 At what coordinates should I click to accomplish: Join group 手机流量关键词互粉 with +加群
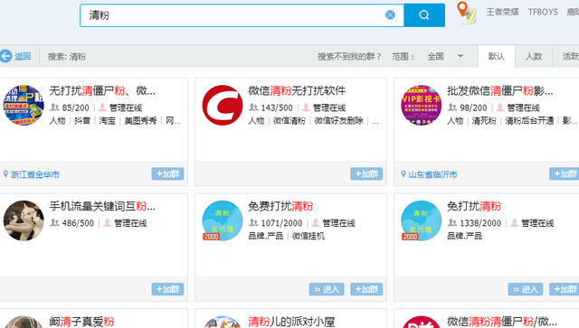click(x=167, y=289)
